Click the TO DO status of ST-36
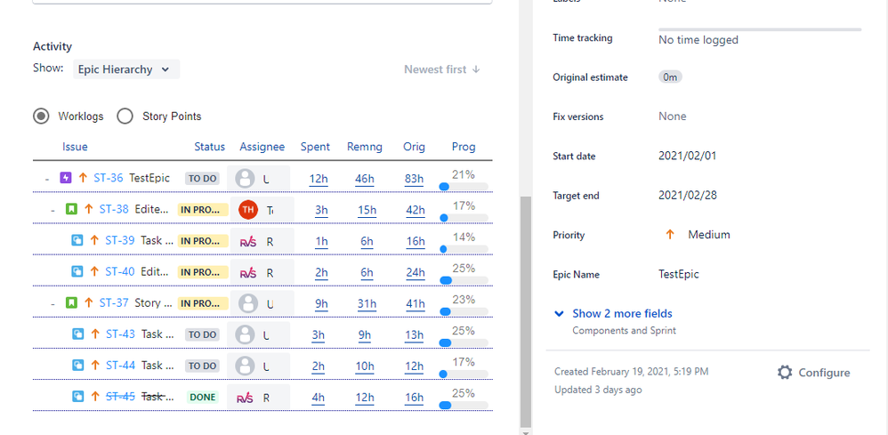 [x=202, y=179]
